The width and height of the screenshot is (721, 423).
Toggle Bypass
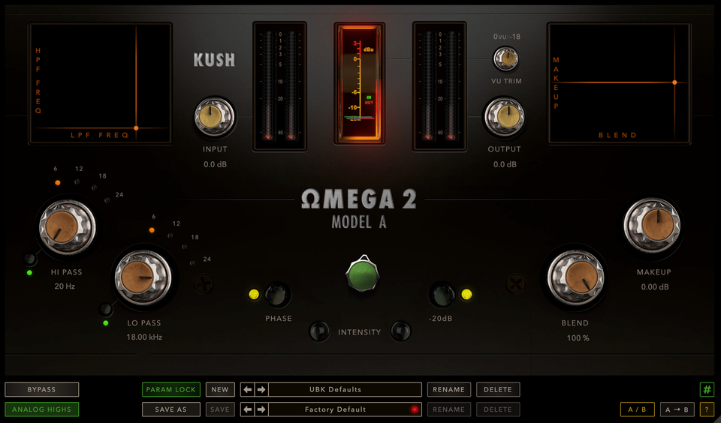click(x=41, y=389)
